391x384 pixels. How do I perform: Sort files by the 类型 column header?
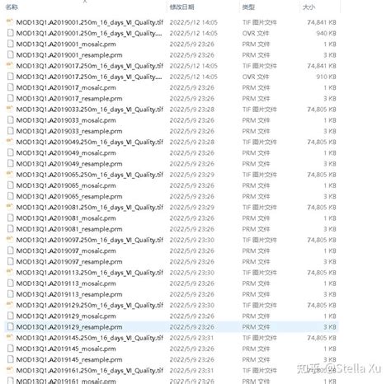tap(248, 7)
